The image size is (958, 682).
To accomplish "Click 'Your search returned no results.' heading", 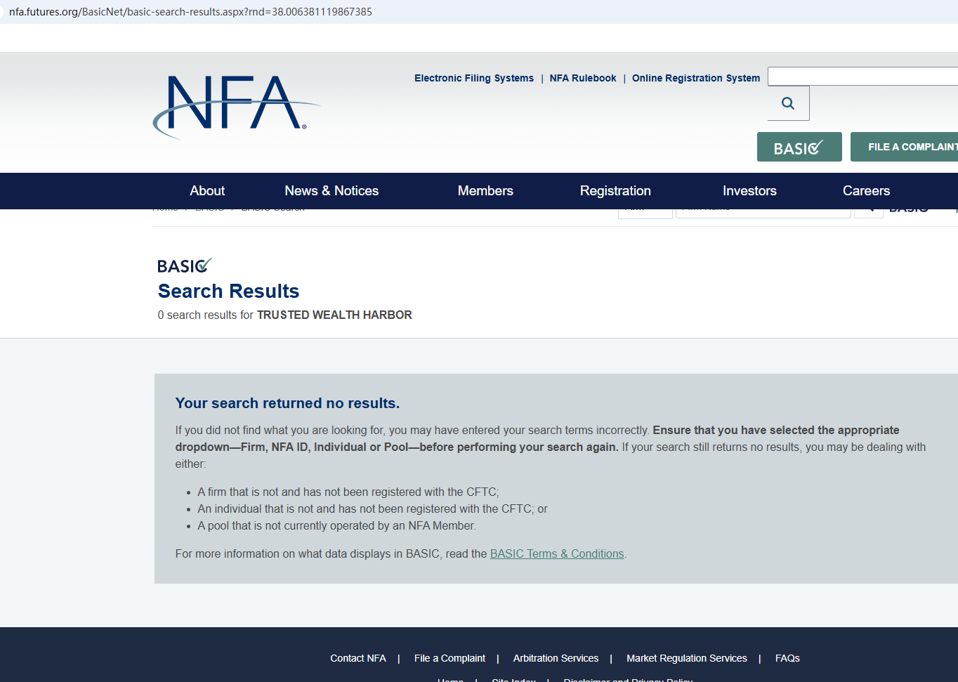I will point(287,403).
